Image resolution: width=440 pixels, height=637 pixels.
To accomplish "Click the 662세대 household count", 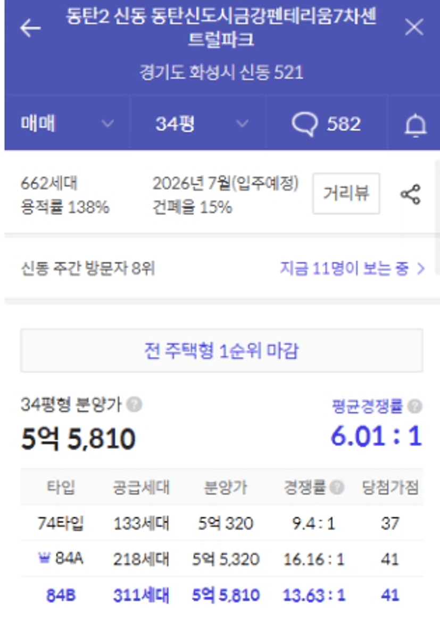I will pyautogui.click(x=49, y=183).
